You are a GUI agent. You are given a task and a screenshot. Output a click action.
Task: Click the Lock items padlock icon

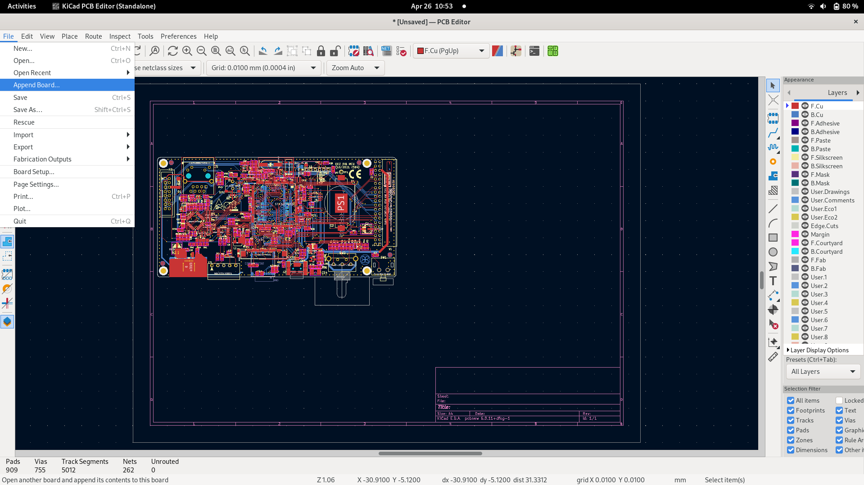coord(321,51)
